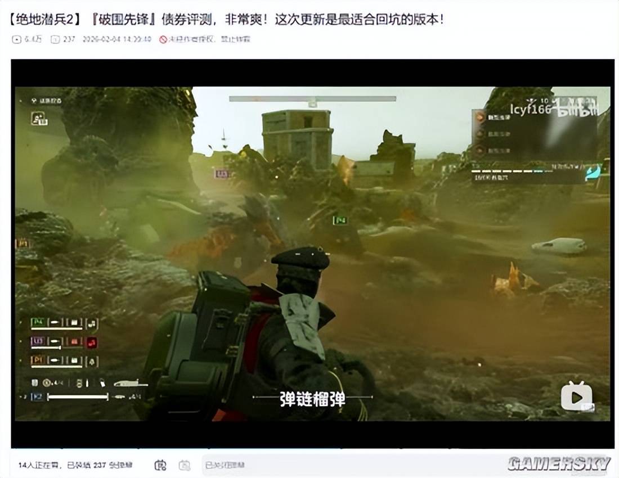
Task: Click the danmaku count icon beside 237
Action: click(x=55, y=39)
